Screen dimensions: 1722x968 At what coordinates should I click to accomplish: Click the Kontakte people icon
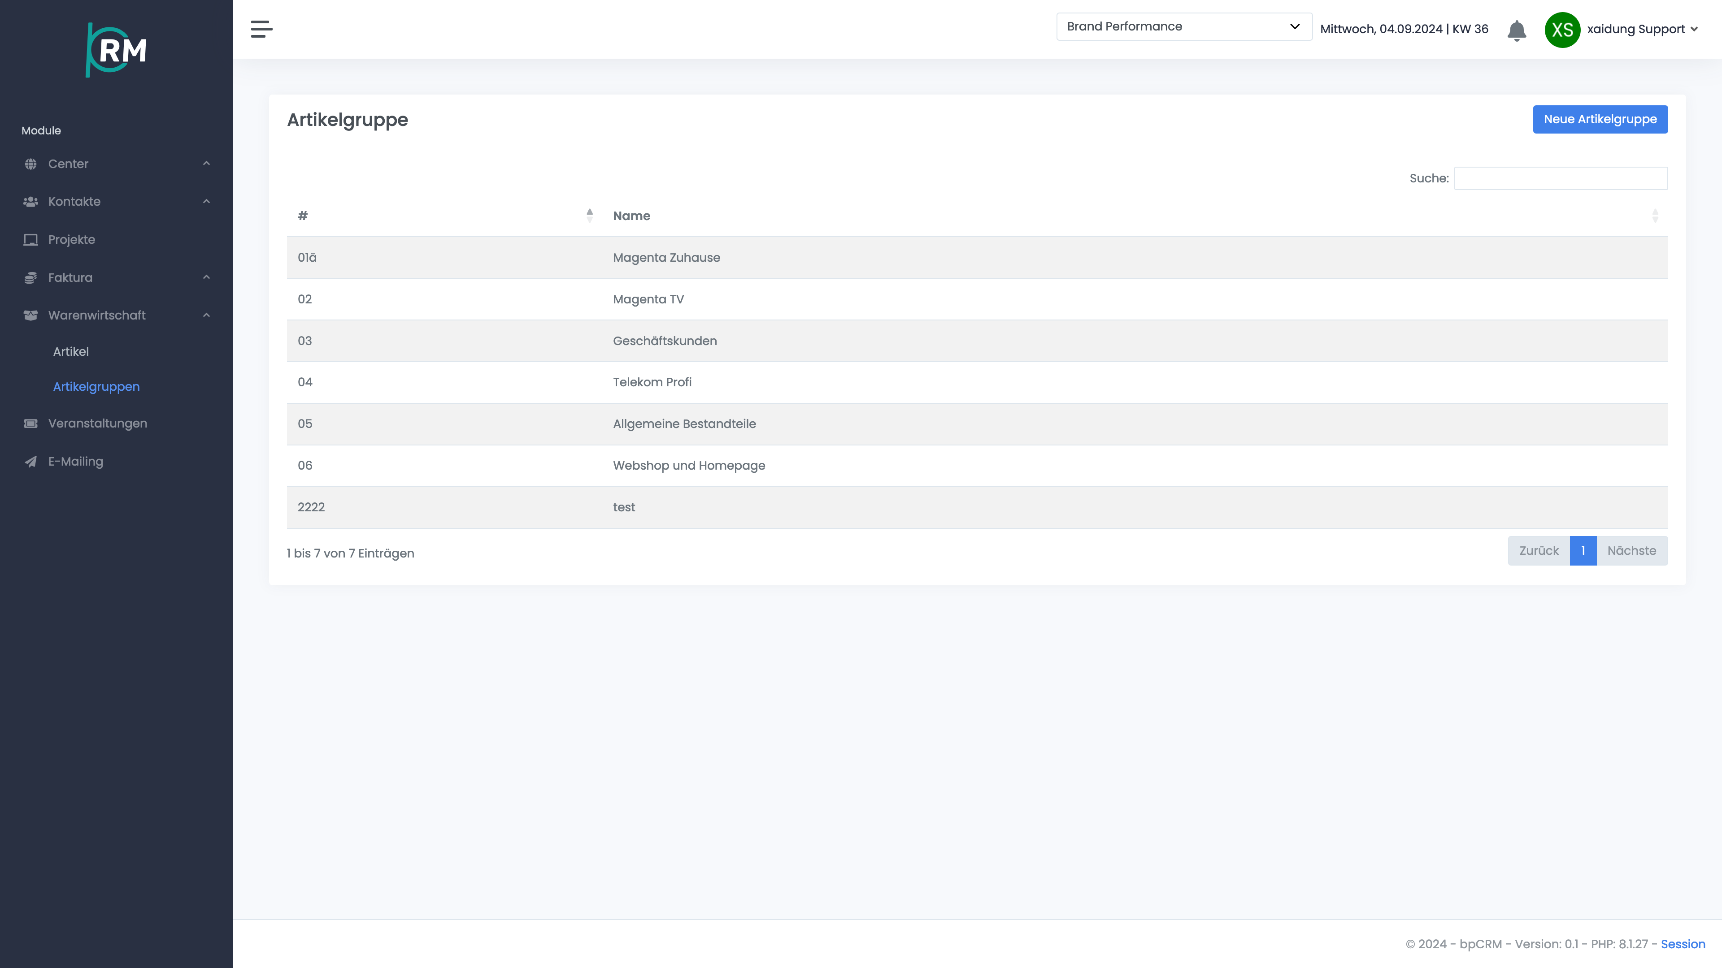pos(31,202)
